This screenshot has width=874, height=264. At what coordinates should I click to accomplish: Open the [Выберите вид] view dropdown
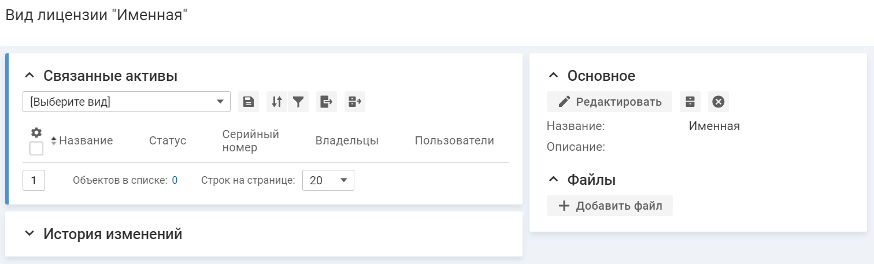point(127,102)
